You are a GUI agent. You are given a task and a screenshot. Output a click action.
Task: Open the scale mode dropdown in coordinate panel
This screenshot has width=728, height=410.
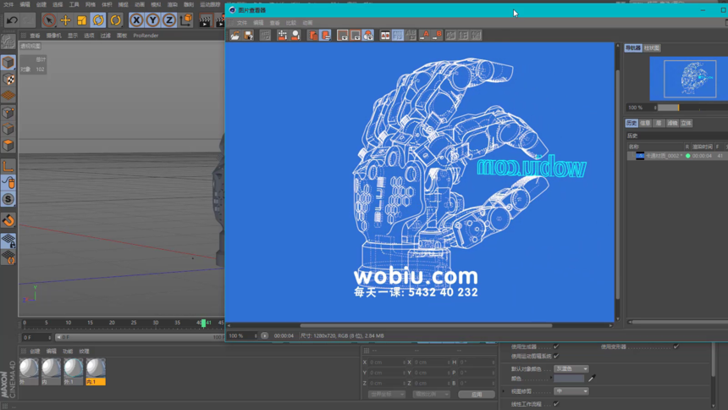[x=431, y=394]
